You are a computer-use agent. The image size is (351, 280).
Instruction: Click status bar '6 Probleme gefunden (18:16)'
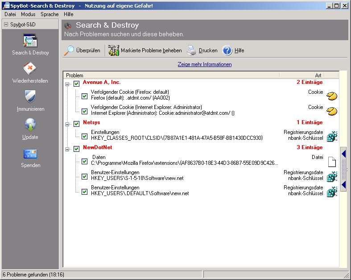[33, 275]
